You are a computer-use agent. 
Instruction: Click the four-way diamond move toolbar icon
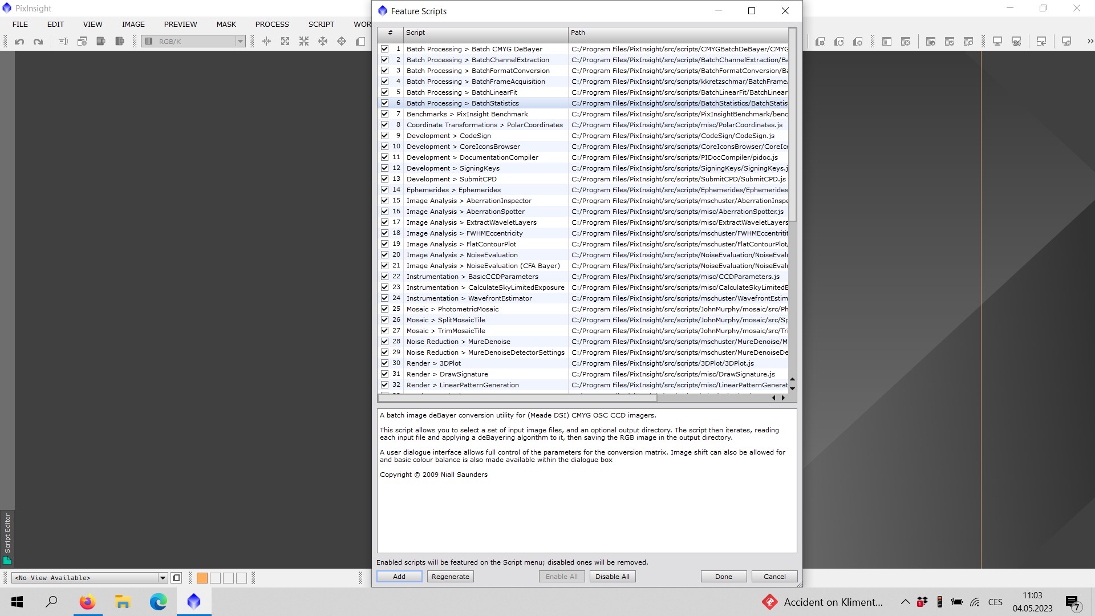342,41
